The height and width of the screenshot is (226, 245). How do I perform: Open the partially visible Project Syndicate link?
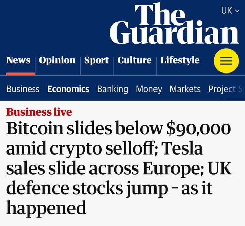click(226, 89)
